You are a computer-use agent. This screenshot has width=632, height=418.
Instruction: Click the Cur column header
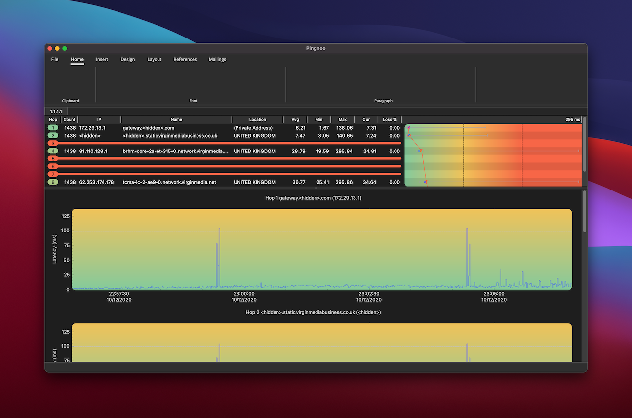(x=366, y=120)
